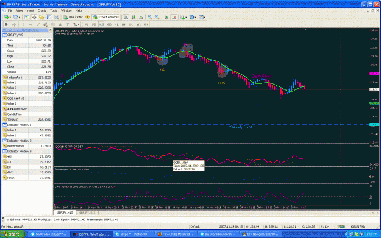
Task: Select the Equidistant Channel tool
Action: click(45, 24)
